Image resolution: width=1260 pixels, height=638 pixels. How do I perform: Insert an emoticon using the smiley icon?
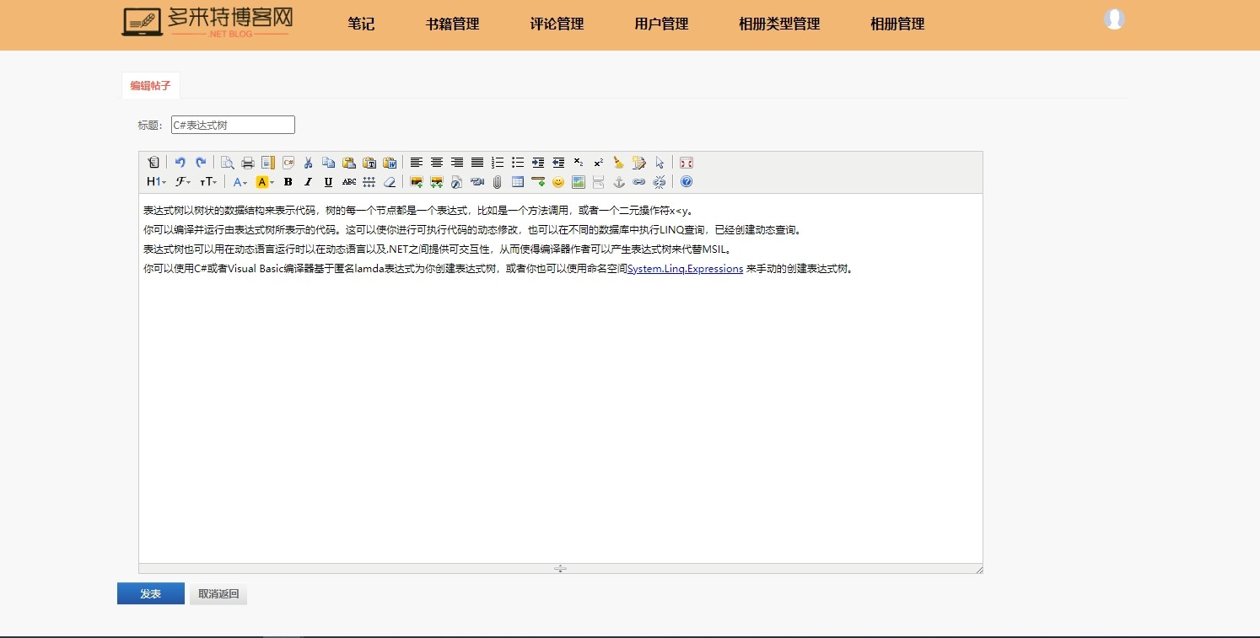[558, 182]
